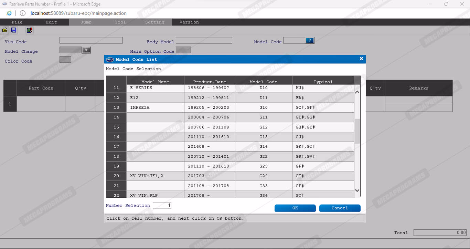470x249 pixels.
Task: Click the 'G23' model code cell
Action: pos(264,166)
